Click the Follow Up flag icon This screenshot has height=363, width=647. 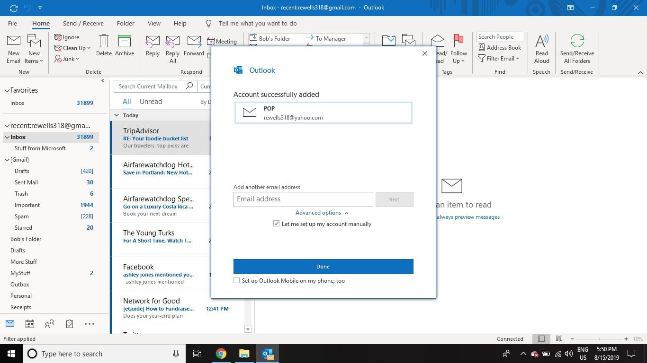pyautogui.click(x=458, y=41)
